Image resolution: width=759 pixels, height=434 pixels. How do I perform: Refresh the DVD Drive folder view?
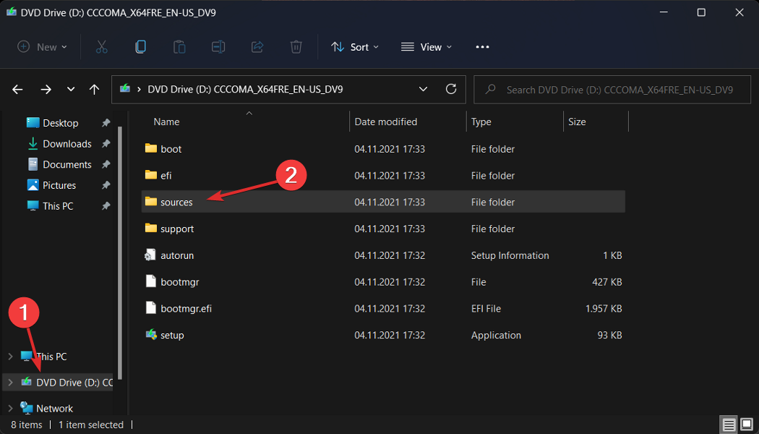[x=451, y=89]
